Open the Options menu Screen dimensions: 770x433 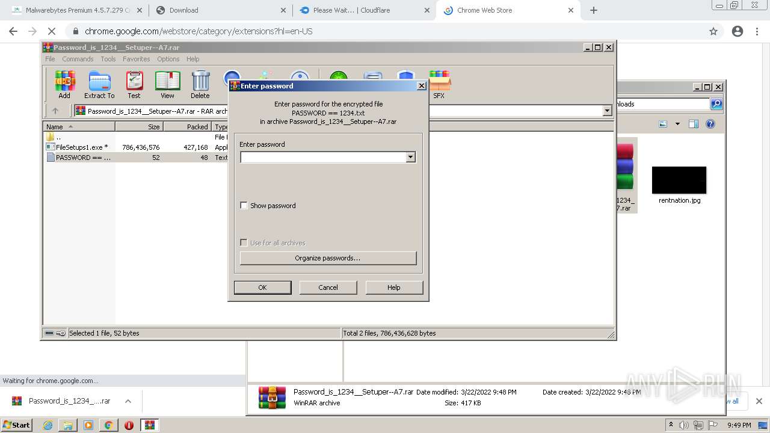[x=168, y=59]
